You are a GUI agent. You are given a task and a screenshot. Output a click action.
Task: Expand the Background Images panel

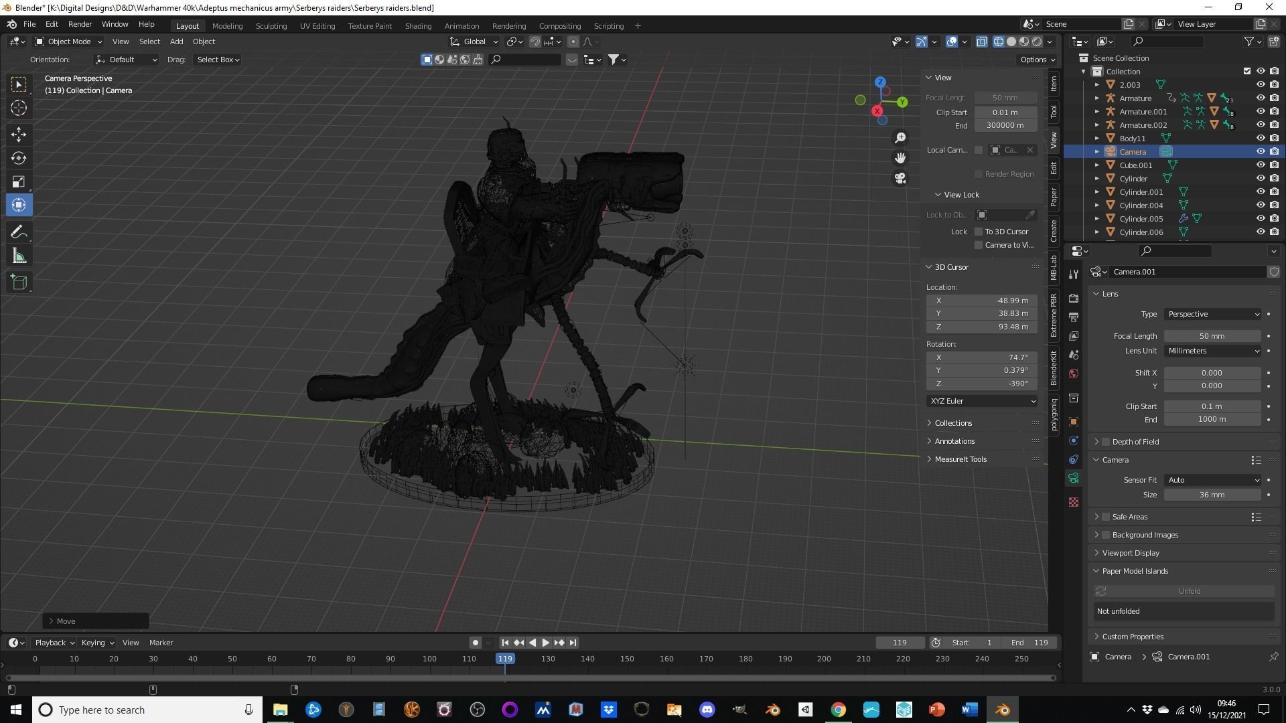1145,535
